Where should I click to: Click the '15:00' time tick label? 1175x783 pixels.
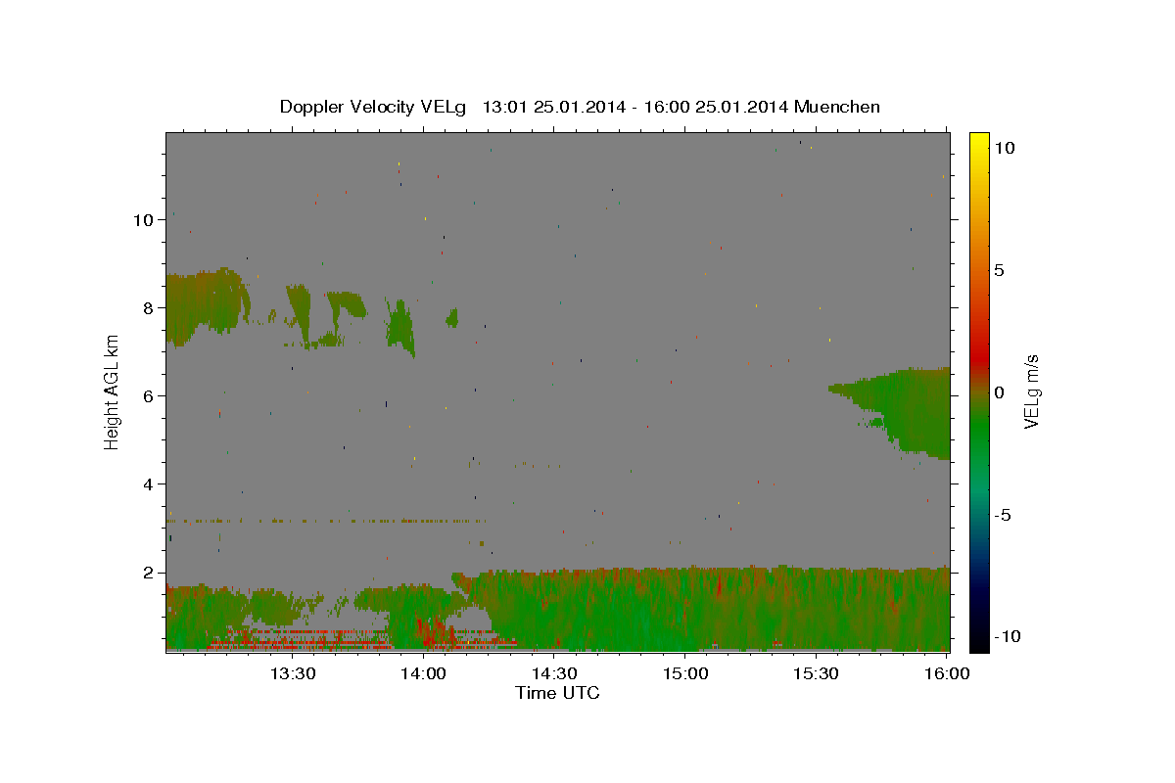pos(685,674)
